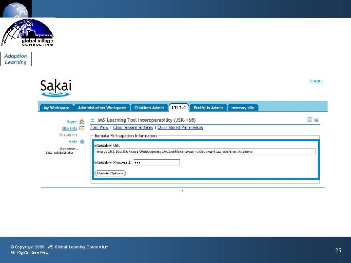351x263 pixels.
Task: Open the Home page icon in sidebar
Action: [82, 122]
